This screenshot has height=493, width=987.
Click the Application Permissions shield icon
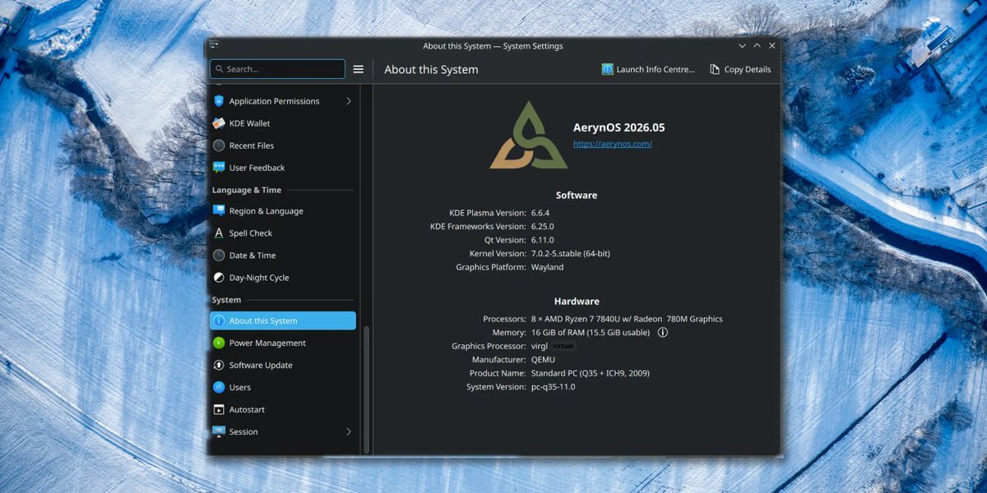tap(219, 101)
